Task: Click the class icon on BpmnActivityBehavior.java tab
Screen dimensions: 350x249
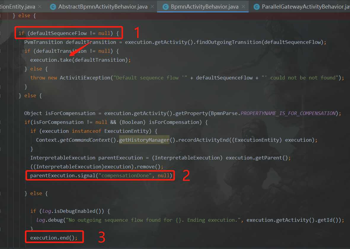Action: 165,7
